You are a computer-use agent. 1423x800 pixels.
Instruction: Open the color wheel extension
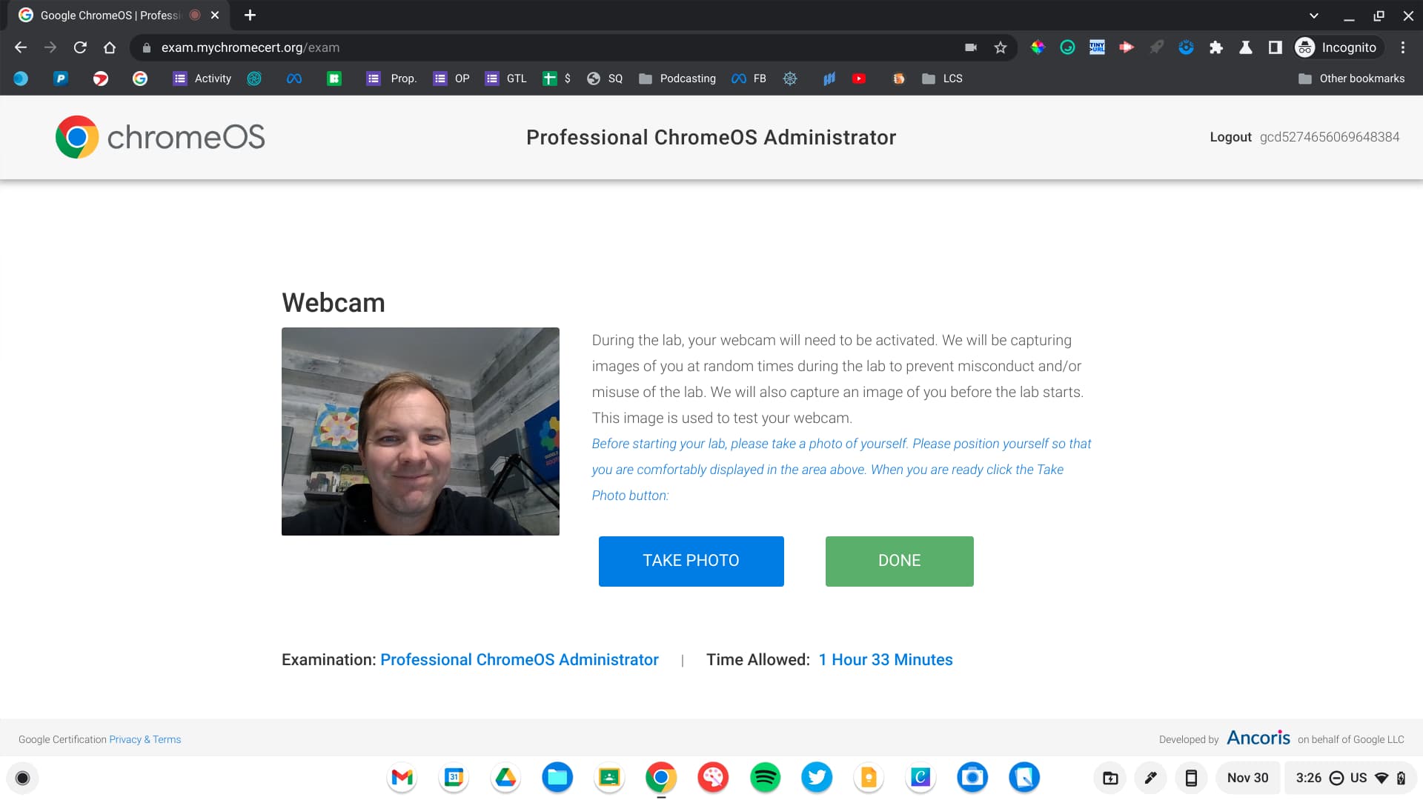pos(1038,47)
